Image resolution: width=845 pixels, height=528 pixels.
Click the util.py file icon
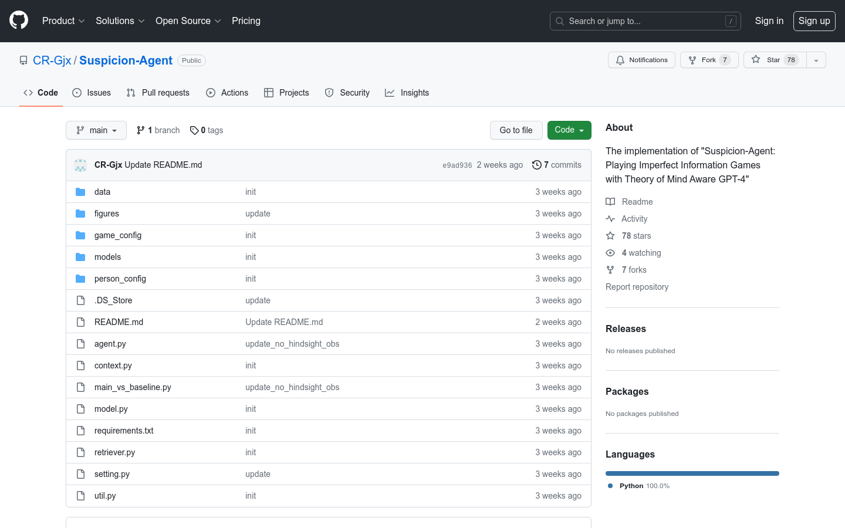[x=80, y=496]
